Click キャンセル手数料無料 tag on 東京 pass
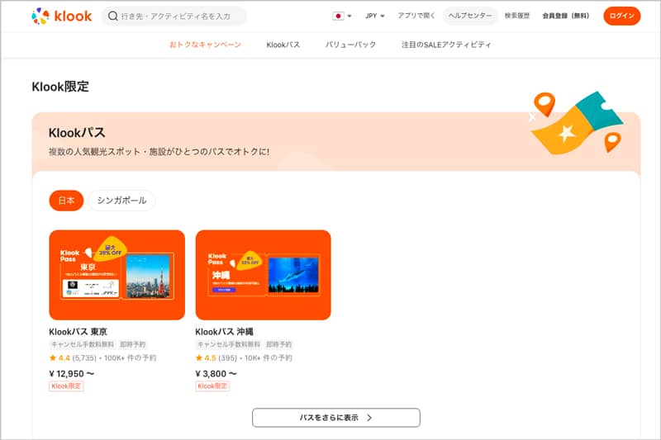The height and width of the screenshot is (440, 661). 83,344
